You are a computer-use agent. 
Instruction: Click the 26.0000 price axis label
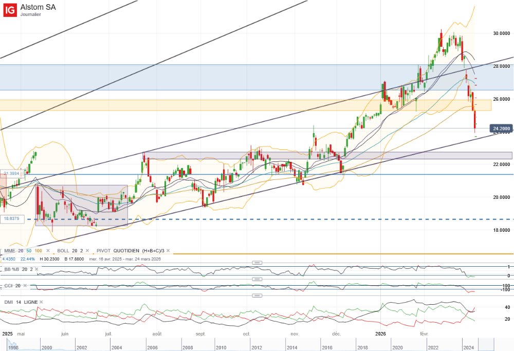(502, 99)
